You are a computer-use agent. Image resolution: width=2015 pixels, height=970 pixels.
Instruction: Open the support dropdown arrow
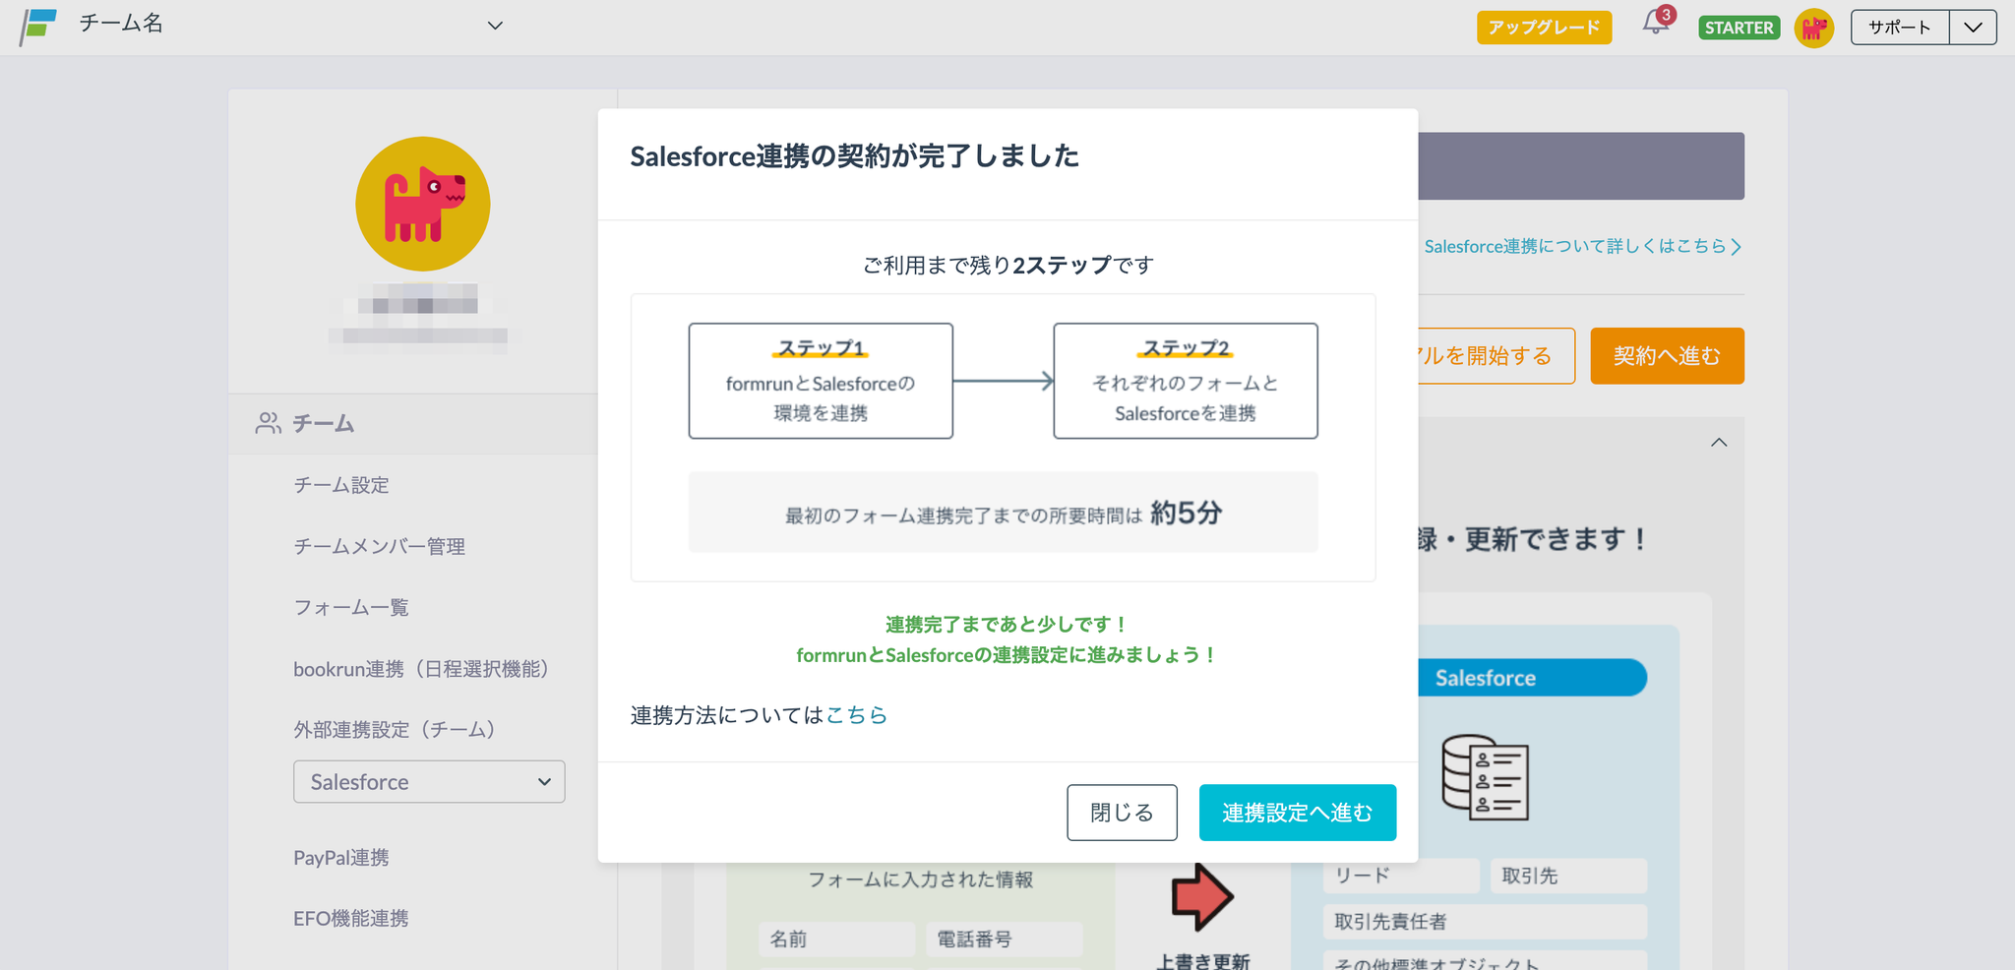point(1973,28)
